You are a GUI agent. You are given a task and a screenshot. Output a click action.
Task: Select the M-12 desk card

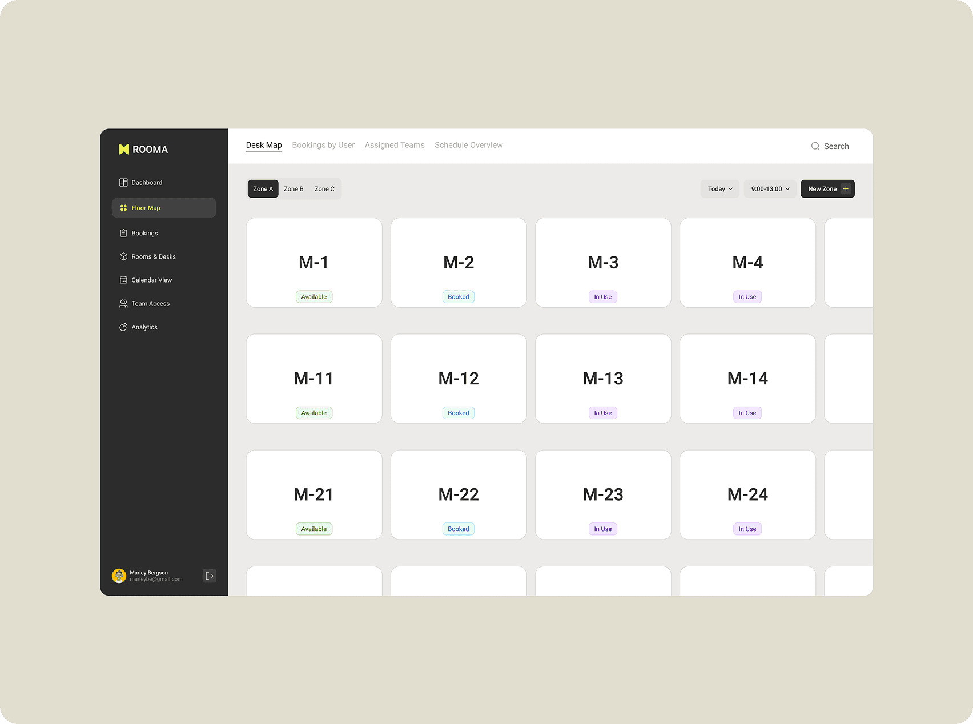tap(459, 379)
